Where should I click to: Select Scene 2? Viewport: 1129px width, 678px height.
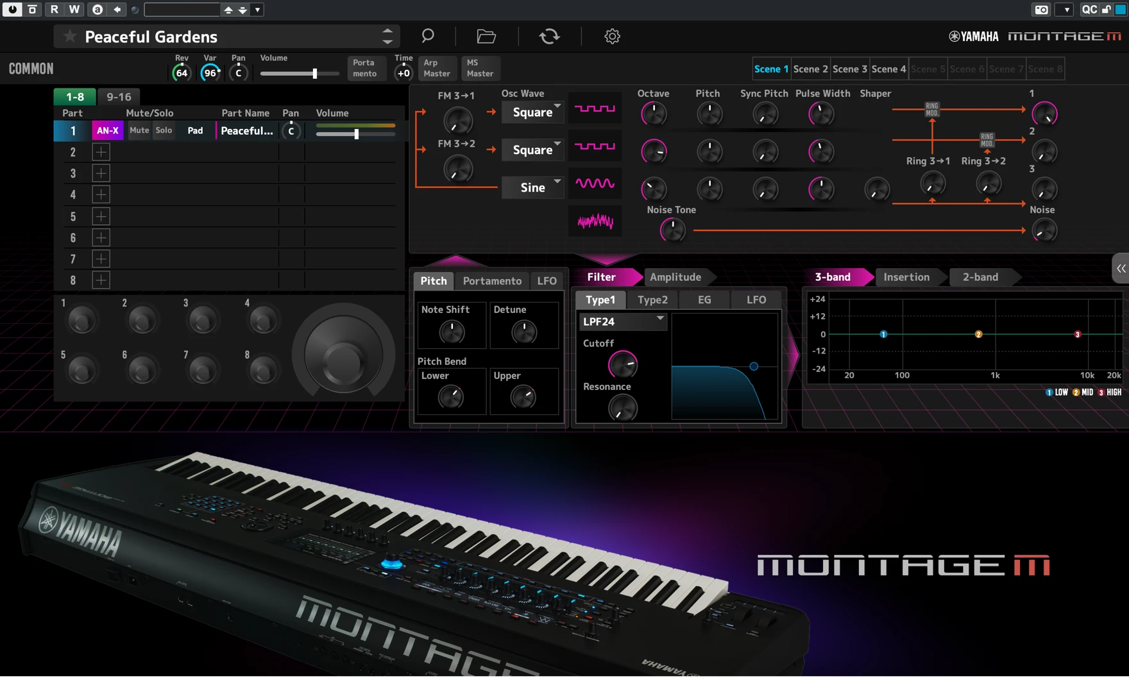810,69
